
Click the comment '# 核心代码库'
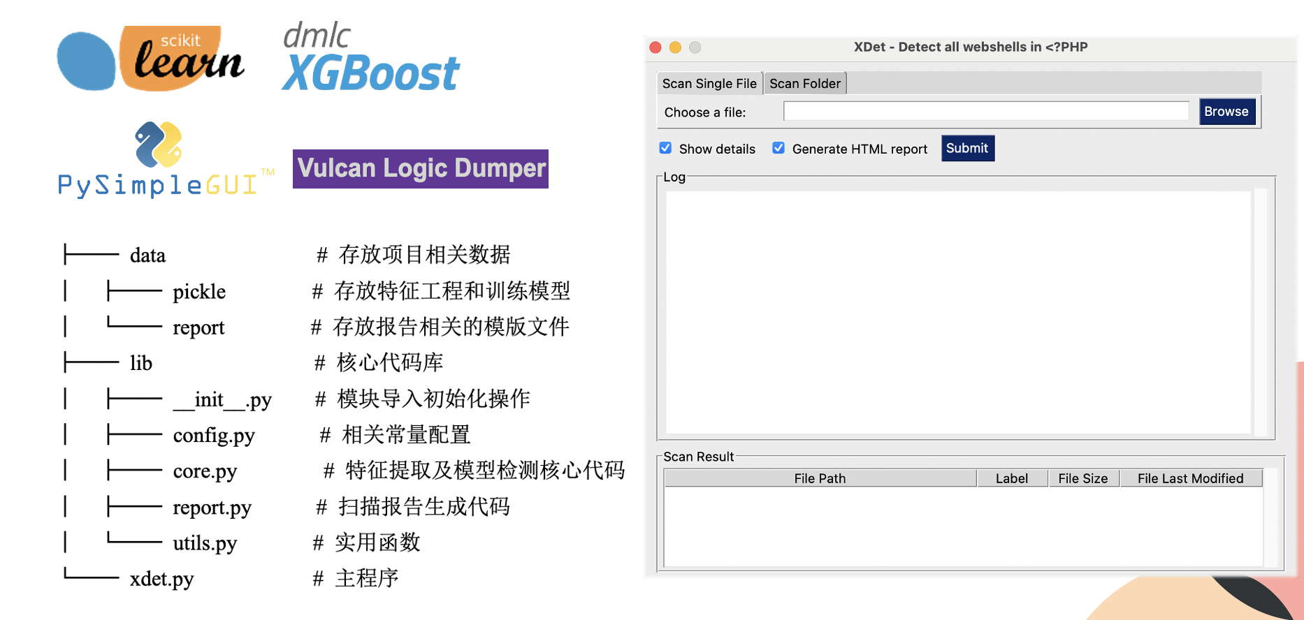378,362
